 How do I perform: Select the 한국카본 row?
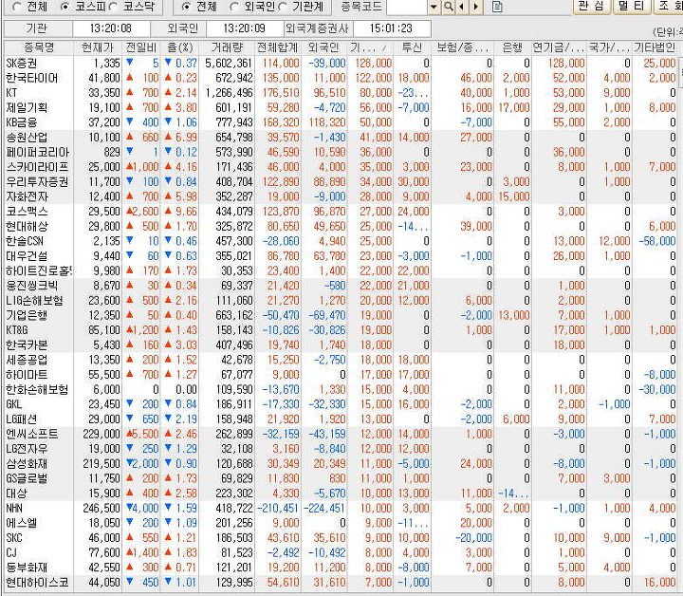[x=341, y=345]
